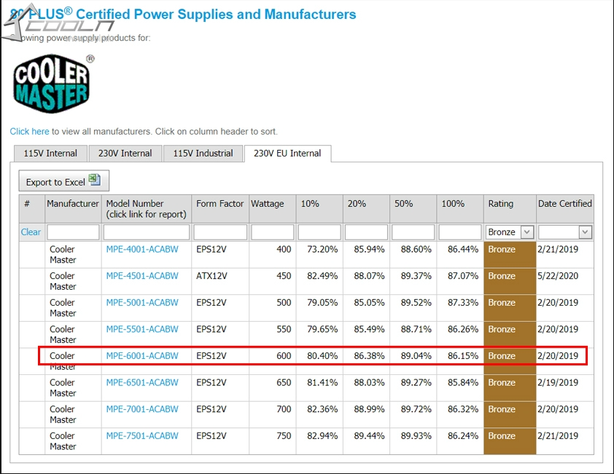Click the 88.07% value in MPE-4501 row
The height and width of the screenshot is (474, 614).
point(369,276)
